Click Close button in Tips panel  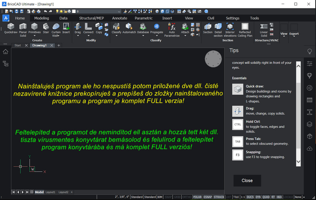[x=247, y=181]
